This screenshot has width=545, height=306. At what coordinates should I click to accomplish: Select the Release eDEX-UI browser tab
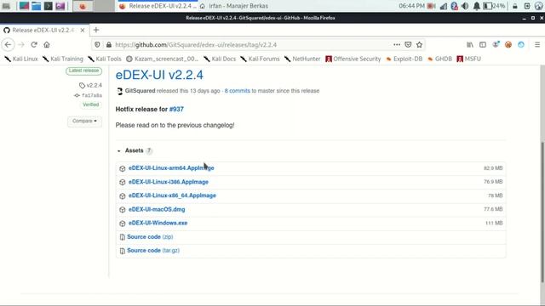click(x=44, y=31)
